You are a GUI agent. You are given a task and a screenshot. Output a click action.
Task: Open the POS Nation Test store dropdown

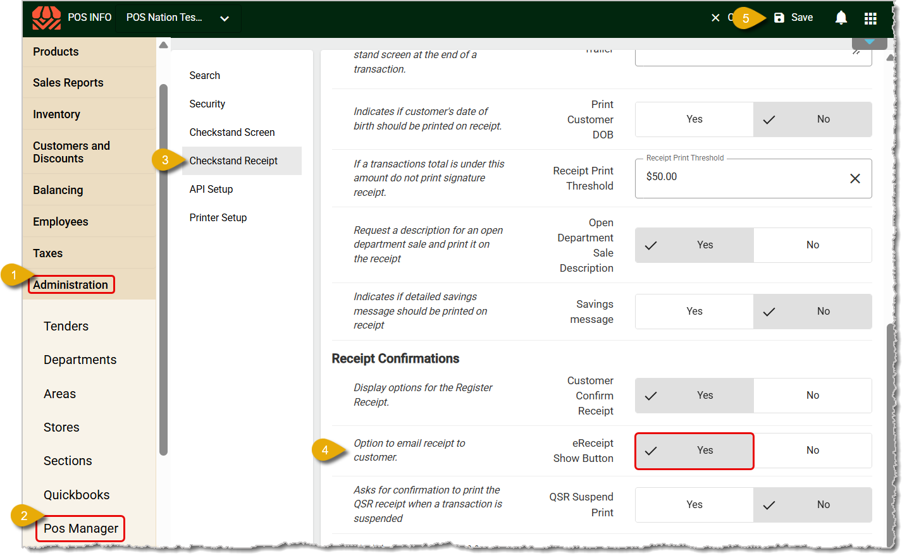click(x=178, y=18)
